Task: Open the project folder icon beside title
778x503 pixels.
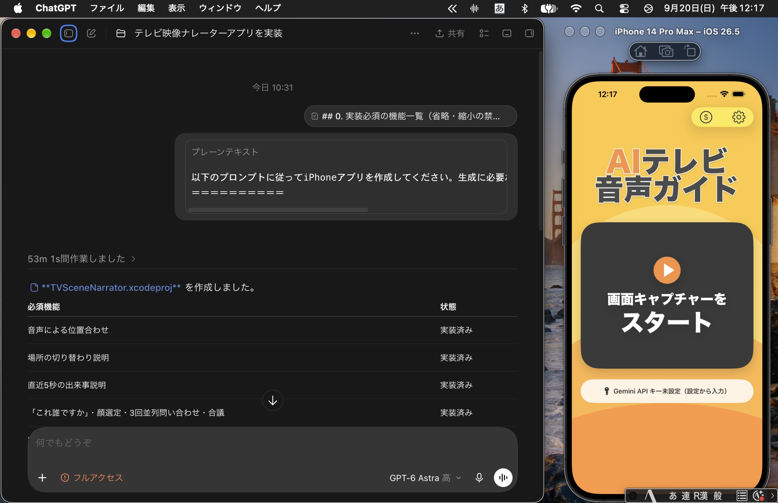Action: 121,33
